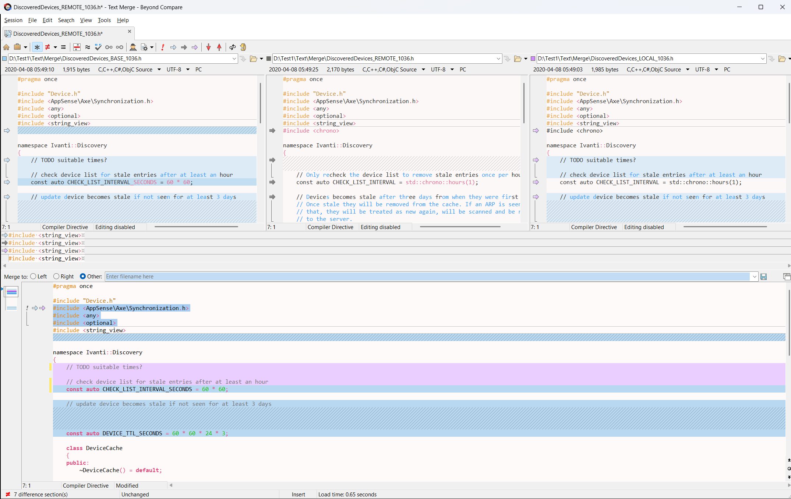Expand BASE file path dropdown
Viewport: 791px width, 499px height.
tap(234, 59)
